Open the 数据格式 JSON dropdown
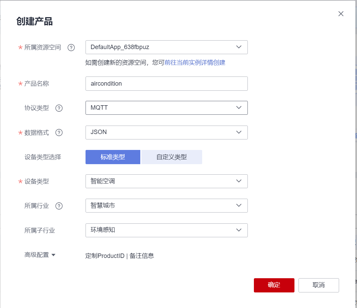 166,132
